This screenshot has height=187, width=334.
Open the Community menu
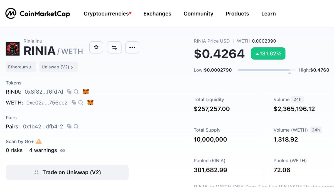[198, 14]
